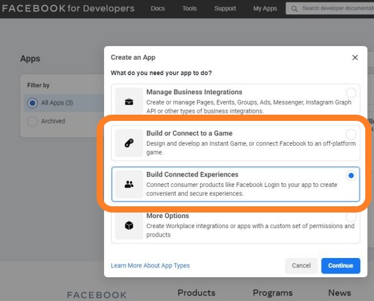Filter apps by Archived

click(33, 122)
